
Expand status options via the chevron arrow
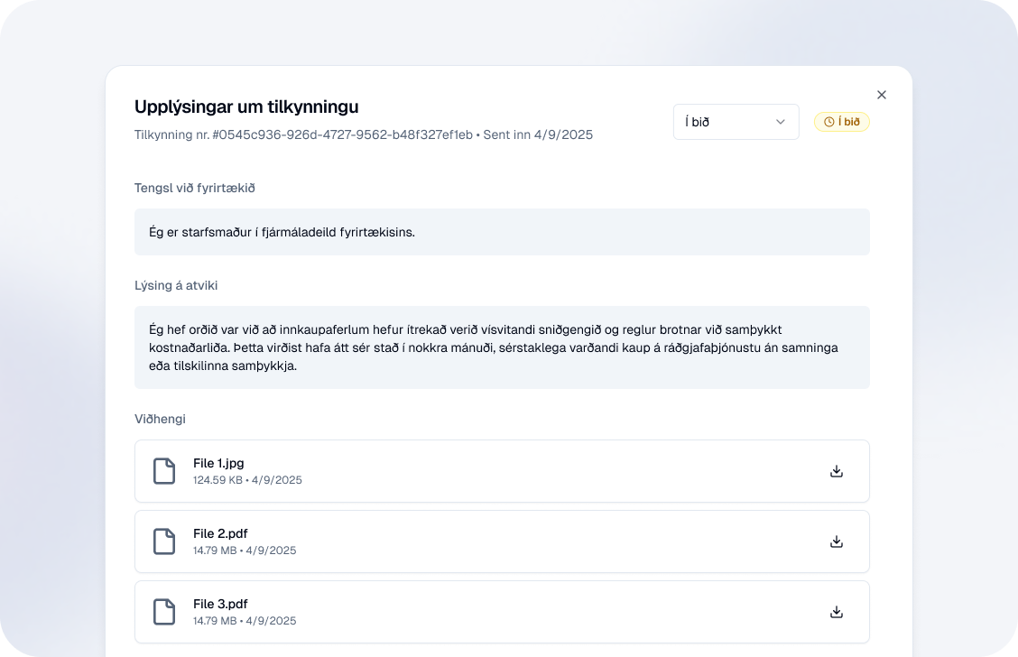(x=781, y=122)
